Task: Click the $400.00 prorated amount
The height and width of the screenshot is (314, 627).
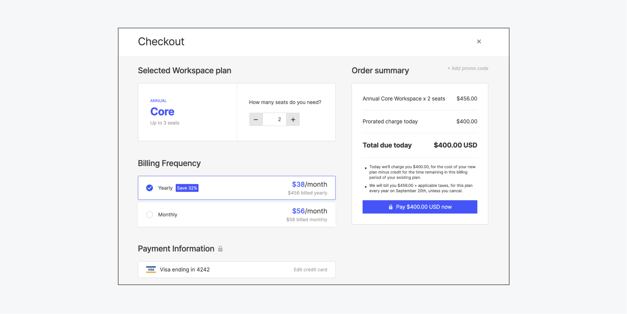Action: point(467,122)
